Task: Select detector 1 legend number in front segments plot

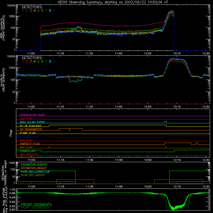Action: coord(23,11)
